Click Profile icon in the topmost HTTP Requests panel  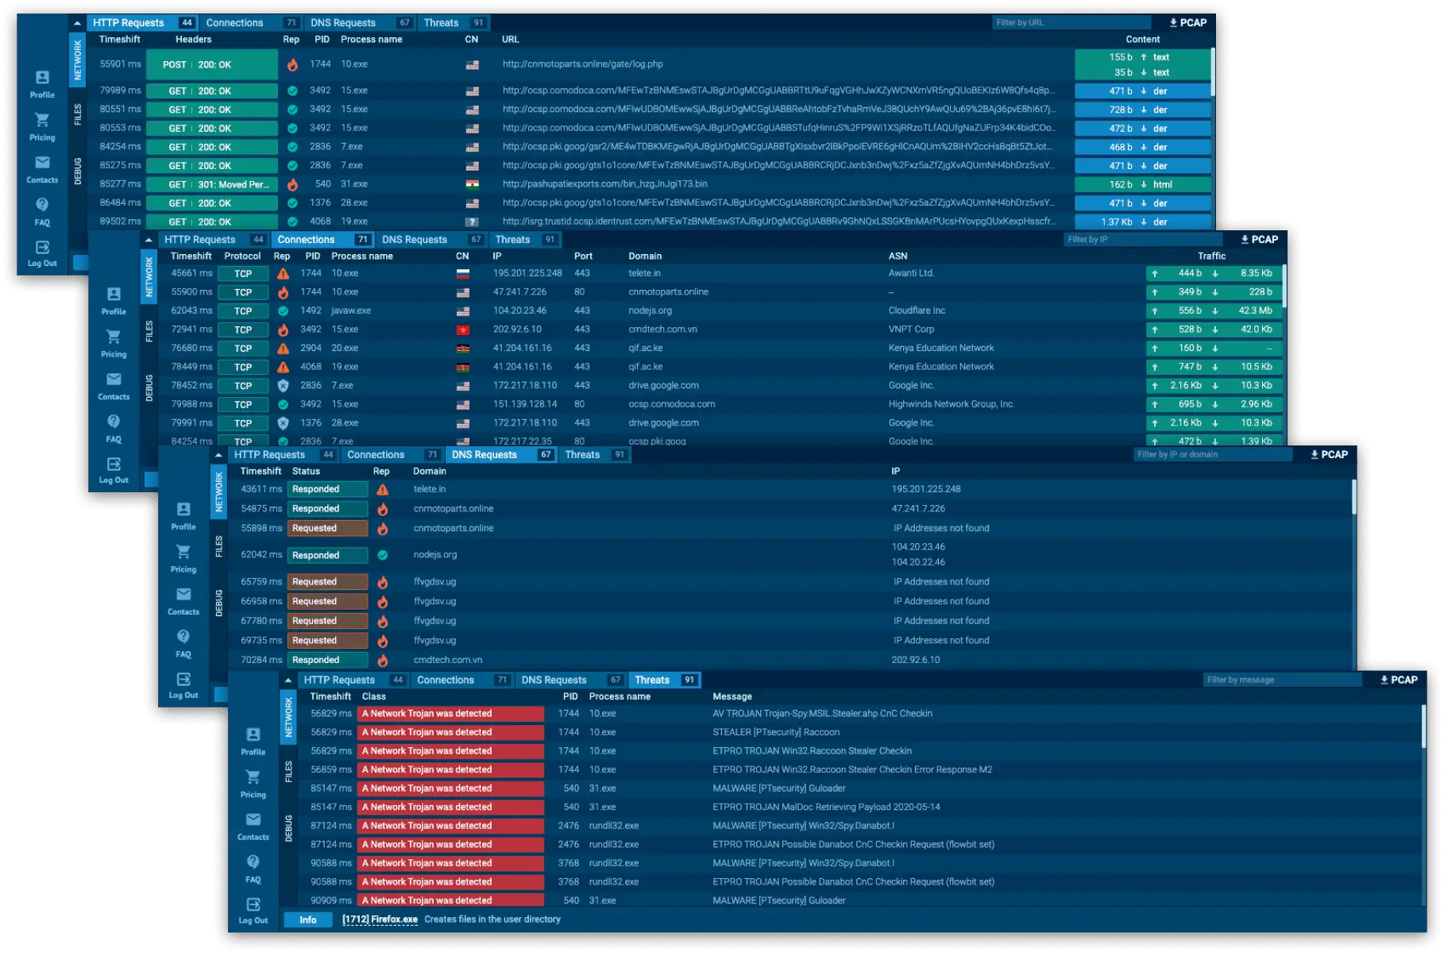42,78
